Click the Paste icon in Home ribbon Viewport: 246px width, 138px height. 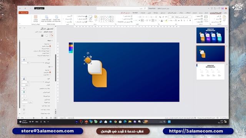[x=224, y=17]
